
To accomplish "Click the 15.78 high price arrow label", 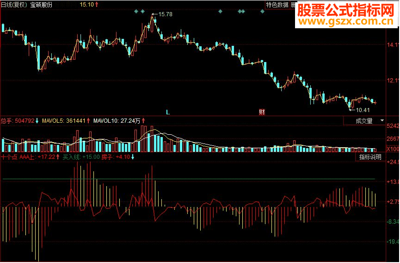I will coord(162,14).
